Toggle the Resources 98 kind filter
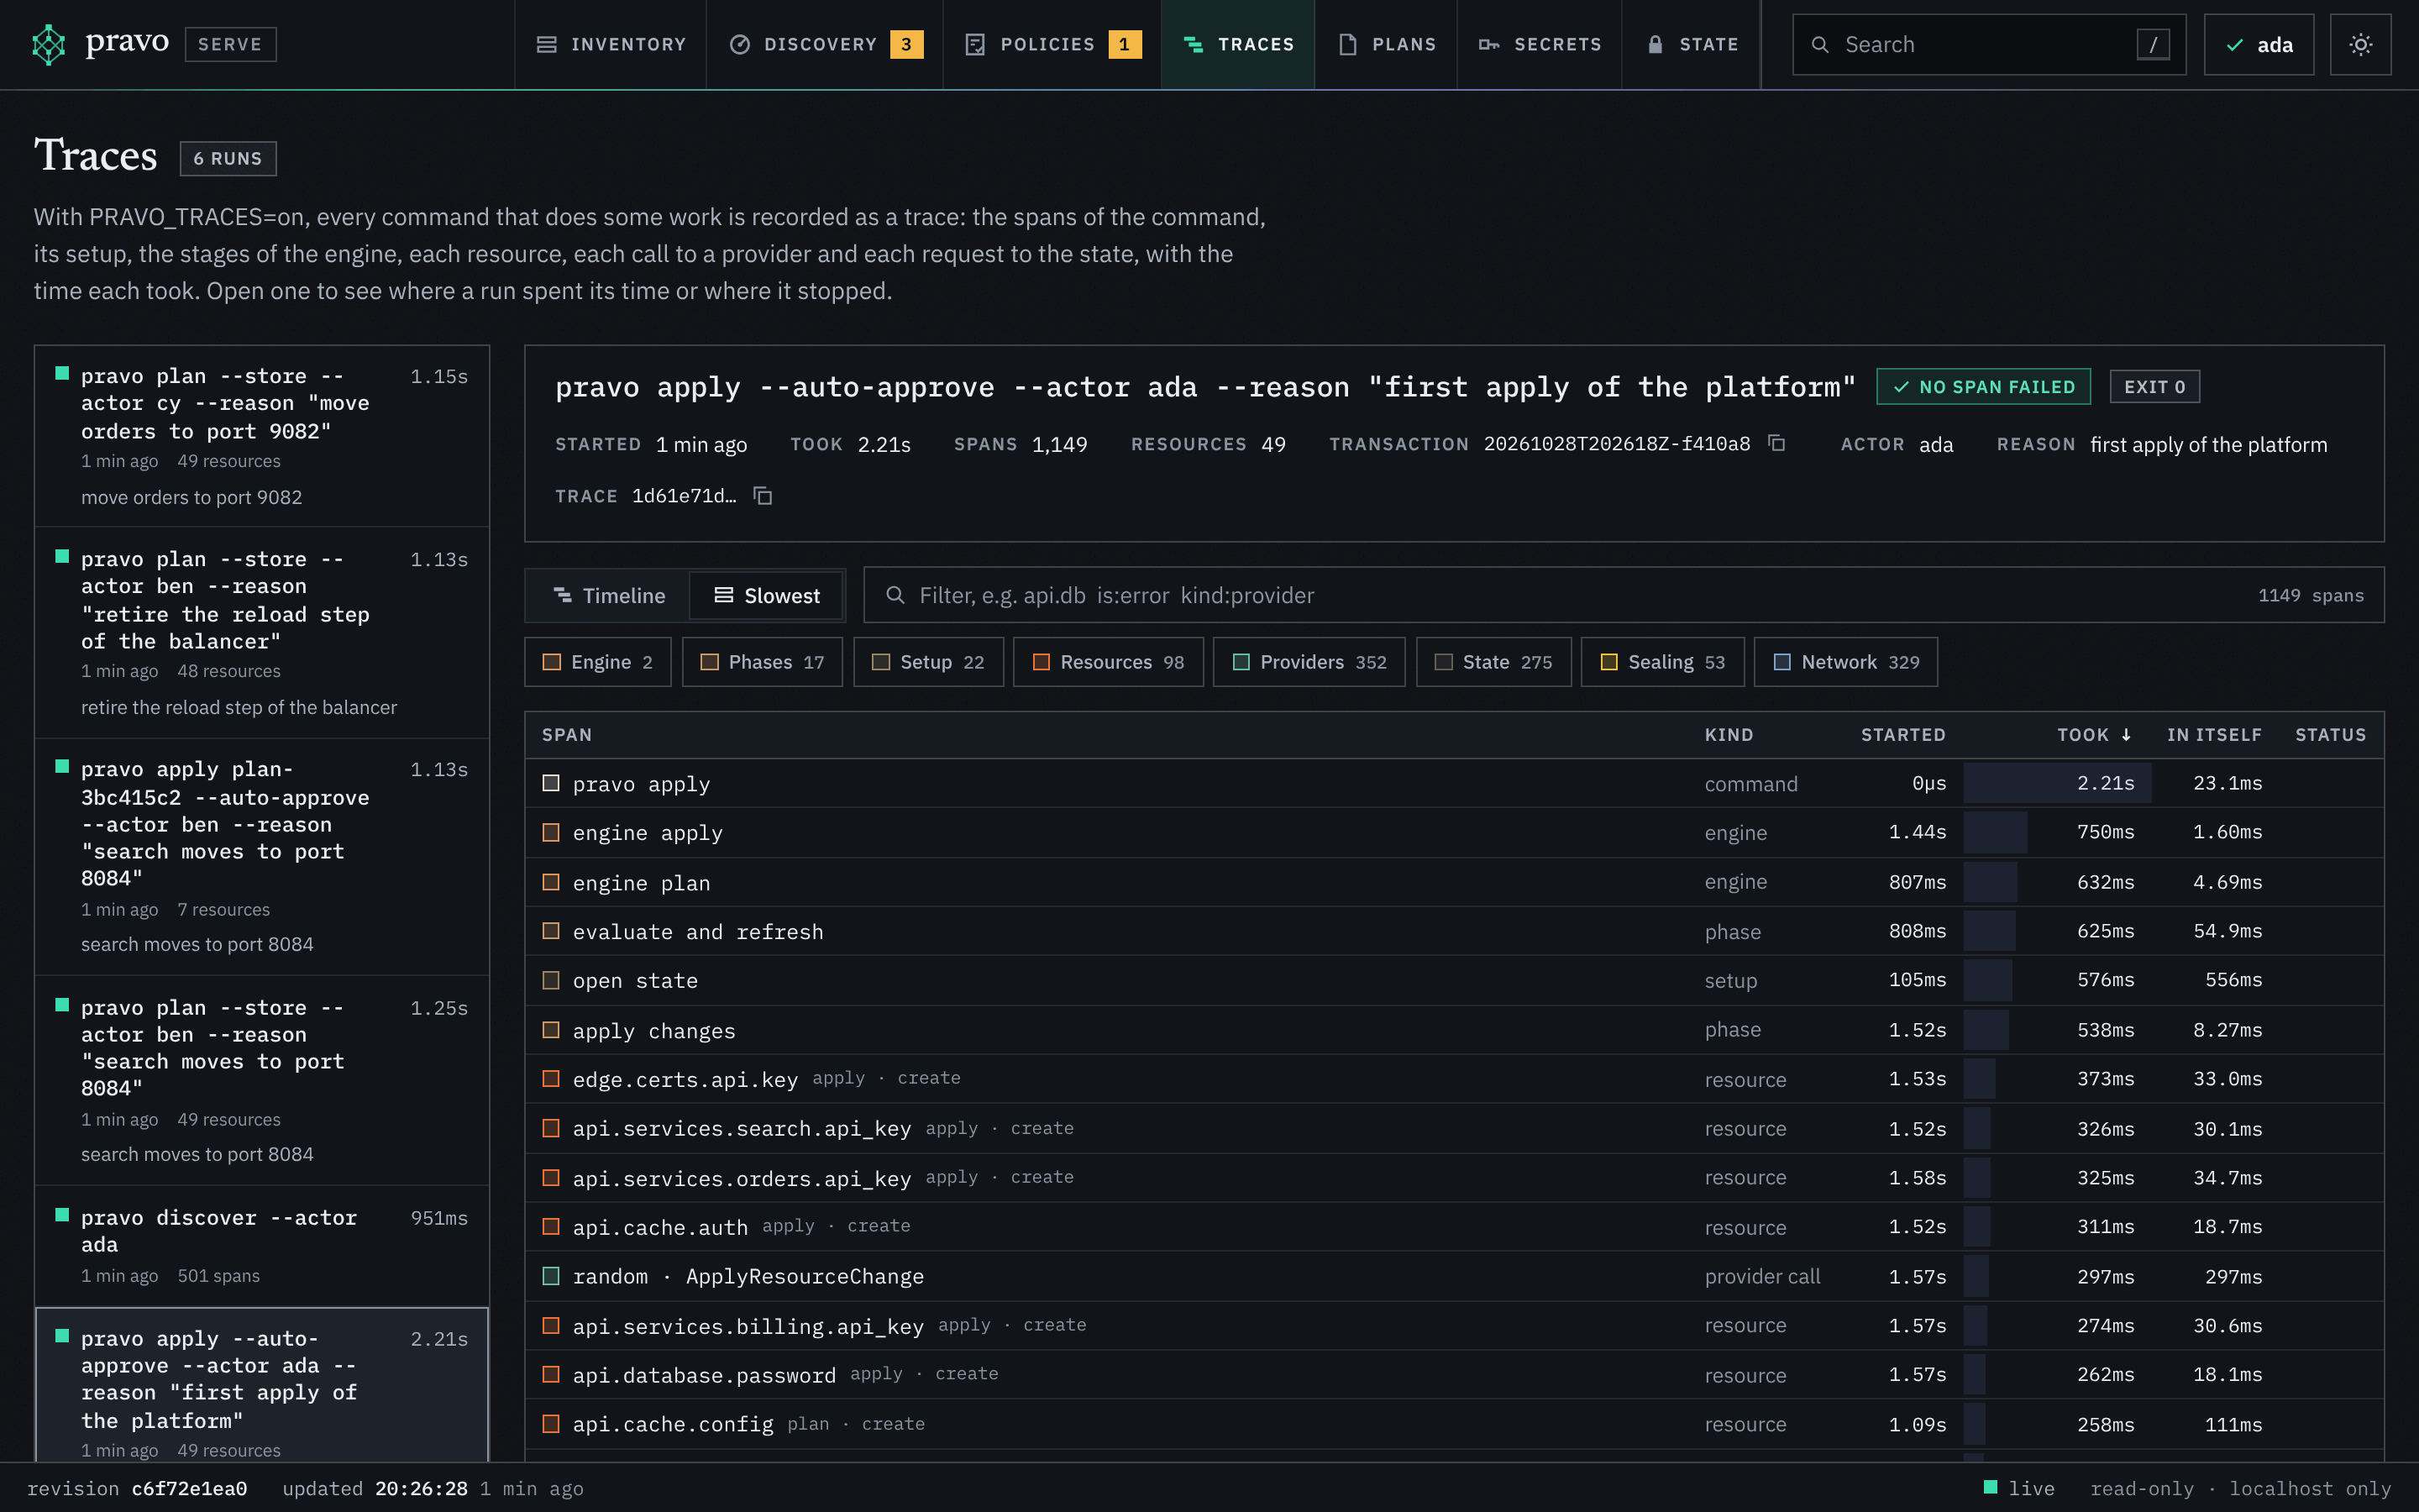The width and height of the screenshot is (2419, 1512). [1109, 662]
